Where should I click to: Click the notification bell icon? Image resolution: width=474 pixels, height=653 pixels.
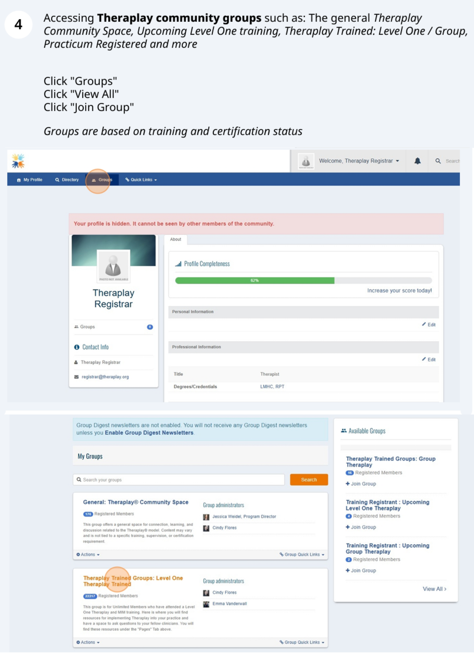point(417,161)
